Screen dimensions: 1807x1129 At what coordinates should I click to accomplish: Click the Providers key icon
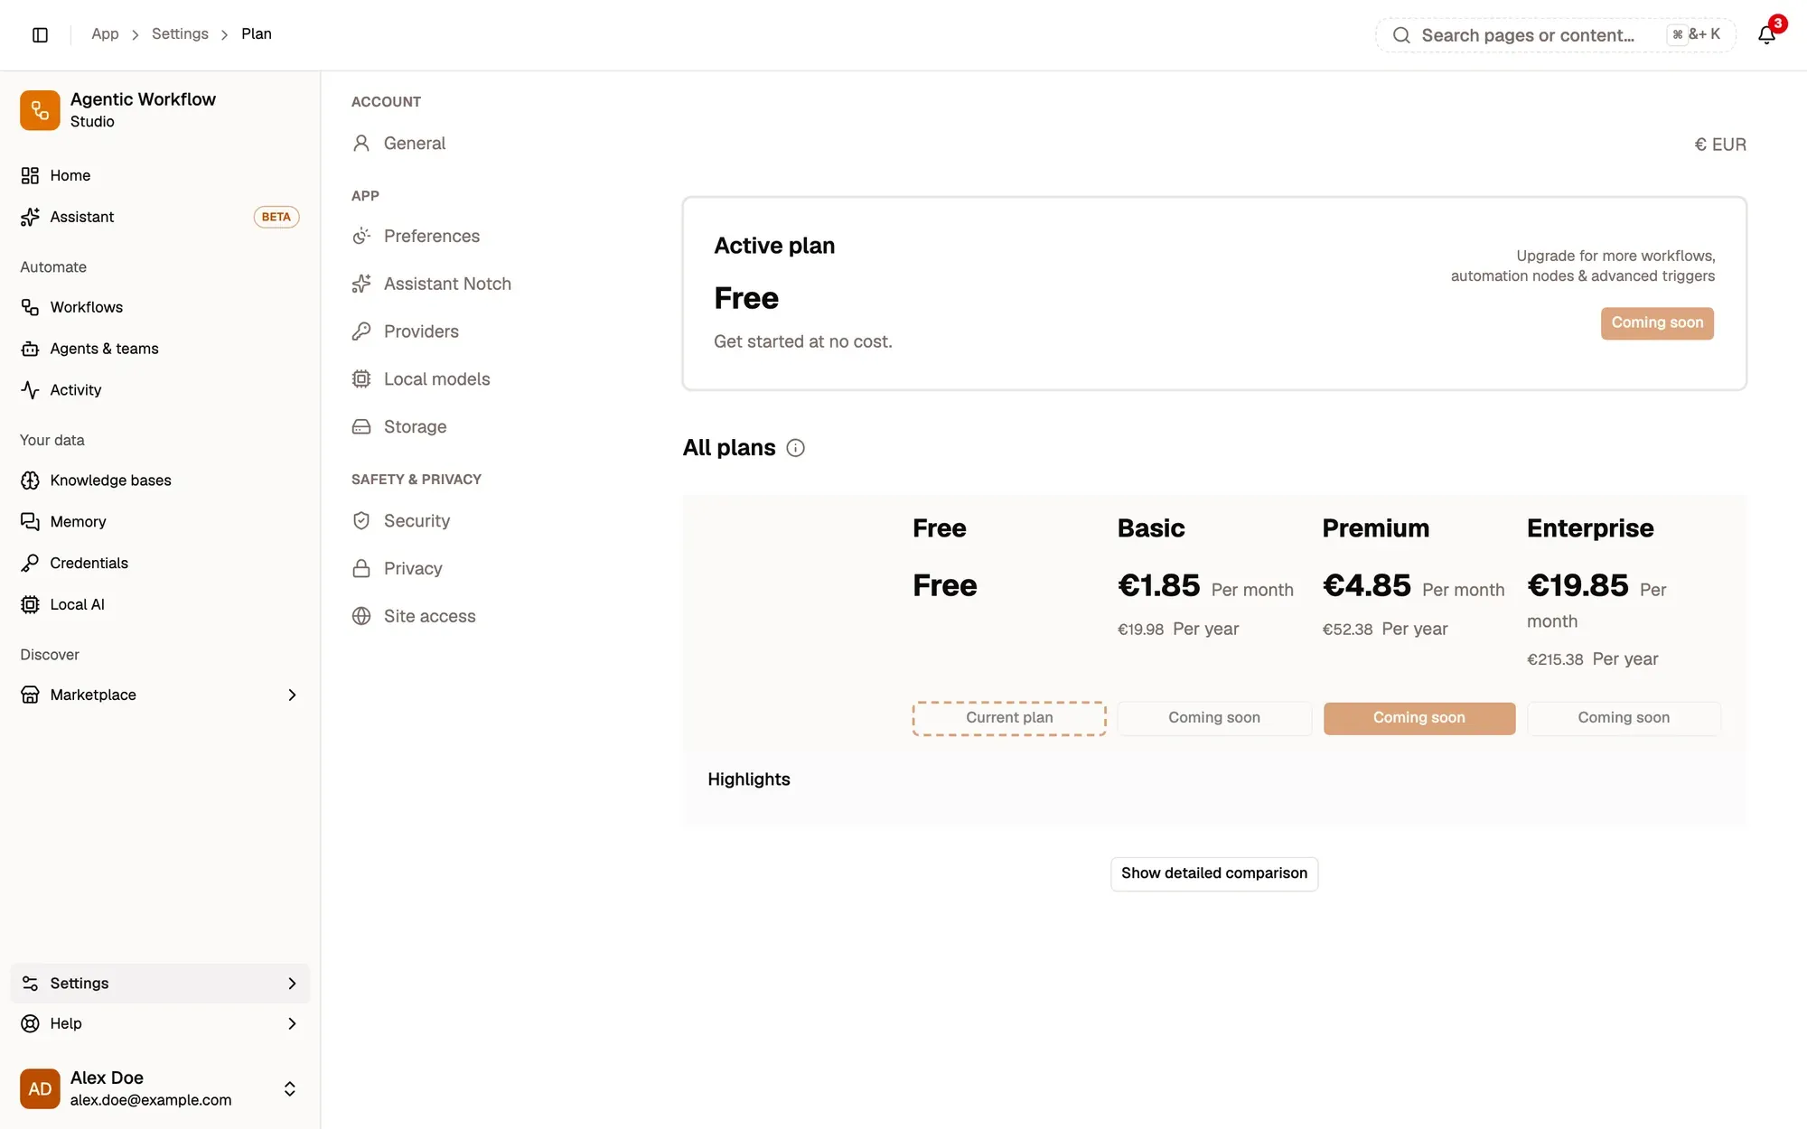[361, 331]
